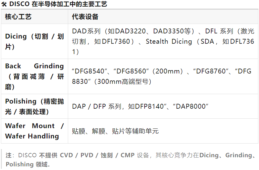This screenshot has height=170, width=259.
Task: Click the 注 label in the note block
Action: [x=9, y=155]
